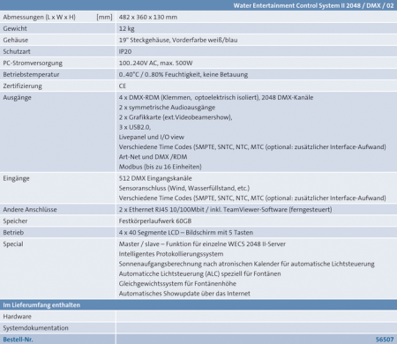This screenshot has height=344, width=397.
Task: Click the 'Gehäuse' row label
Action: [16, 40]
